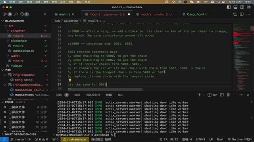Open the Search view magnifier icon
Image resolution: width=254 pixels, height=142 pixels.
(x=16, y=14)
